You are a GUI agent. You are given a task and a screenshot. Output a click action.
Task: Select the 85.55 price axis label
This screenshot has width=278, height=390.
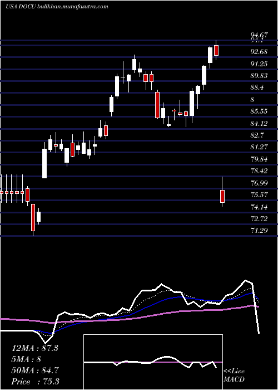coord(259,111)
